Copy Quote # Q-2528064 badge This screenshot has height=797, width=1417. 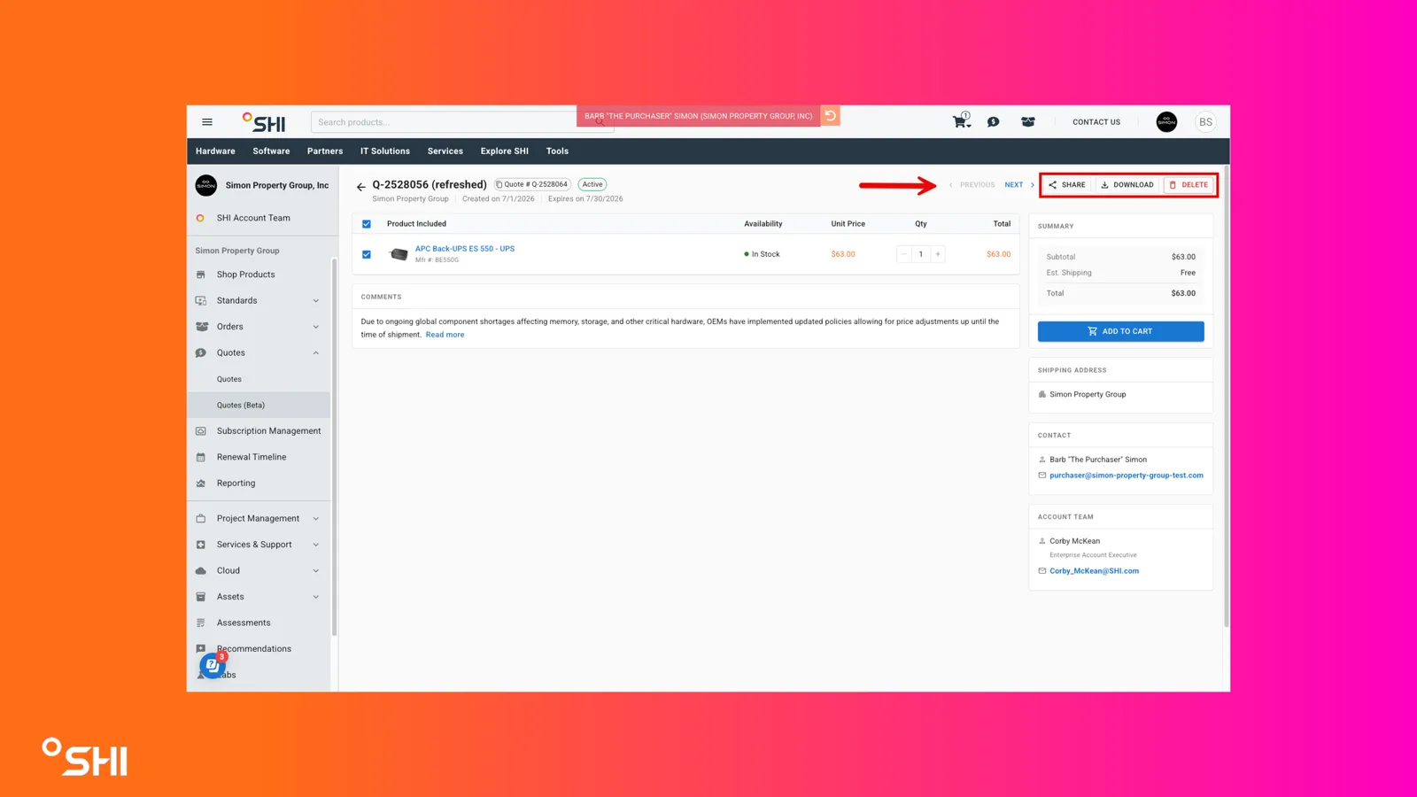click(532, 184)
